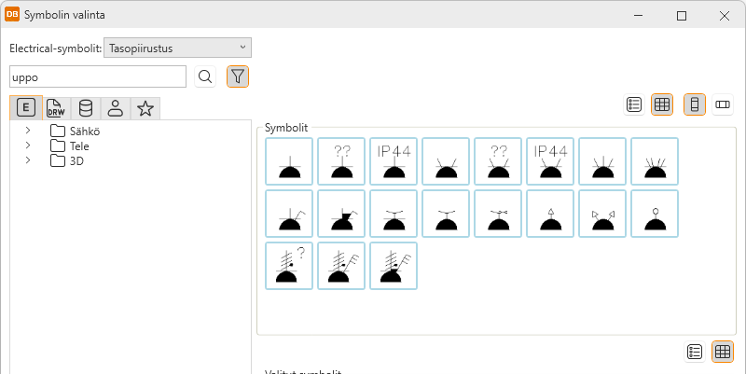Image resolution: width=746 pixels, height=374 pixels.
Task: Switch to the E symbols tab
Action: (26, 108)
